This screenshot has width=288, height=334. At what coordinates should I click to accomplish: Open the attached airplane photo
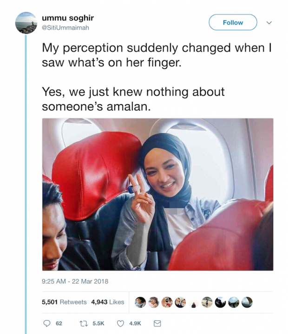[157, 195]
